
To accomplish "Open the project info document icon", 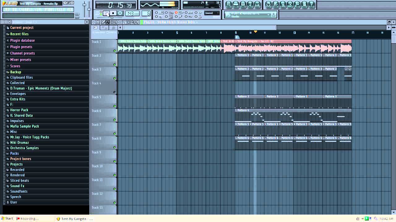I will click(304, 4).
